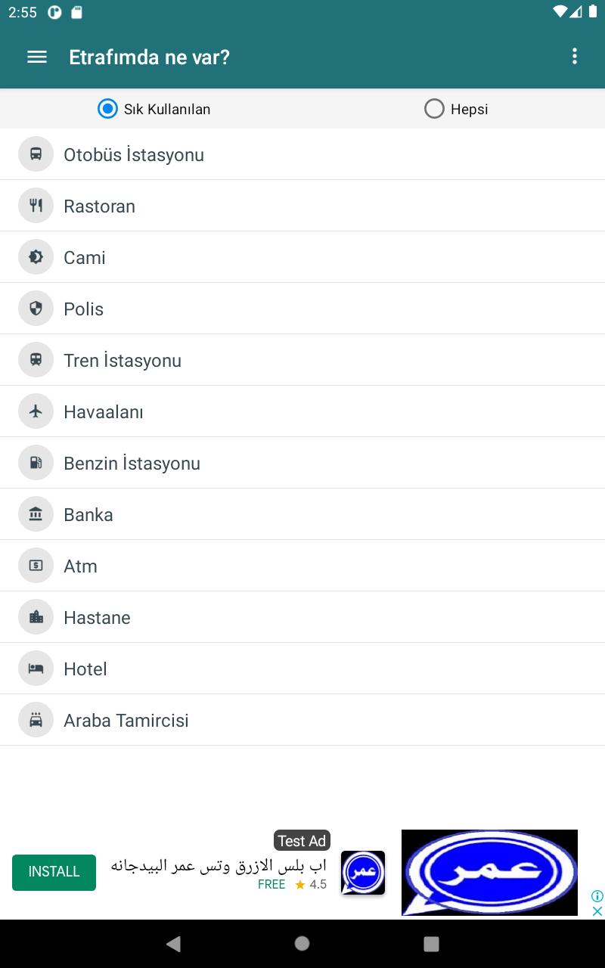Tap the Cami category icon
Image resolution: width=605 pixels, height=968 pixels.
36,257
